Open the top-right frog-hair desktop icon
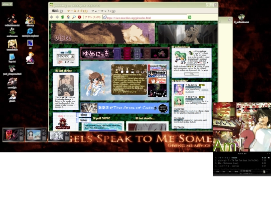The width and height of the screenshot is (271, 203). click(241, 18)
